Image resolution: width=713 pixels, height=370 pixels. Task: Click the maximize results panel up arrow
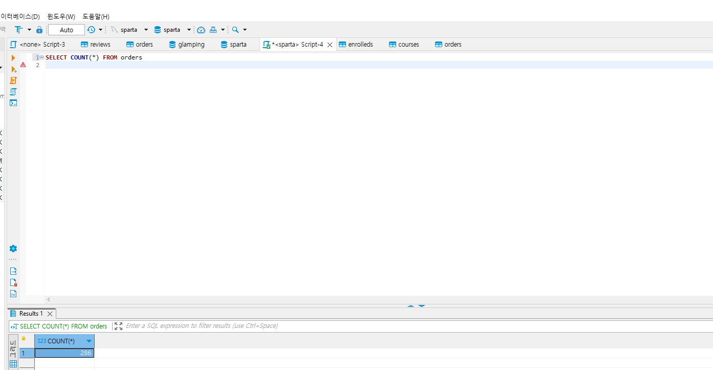pos(410,306)
